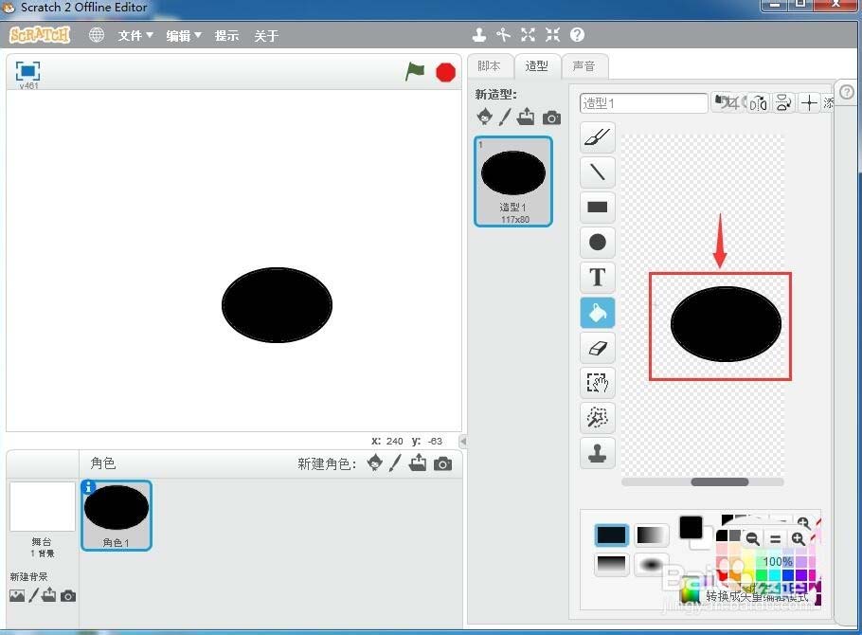Screen dimensions: 862x635
Task: Open the language globe menu
Action: pos(97,35)
